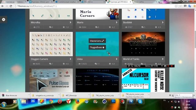
Task: Click the 4.6 star rating under Oxygen Cursors
Action: point(66,64)
